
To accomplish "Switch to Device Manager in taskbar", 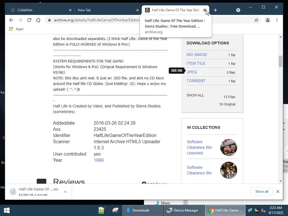I will coord(183,210).
